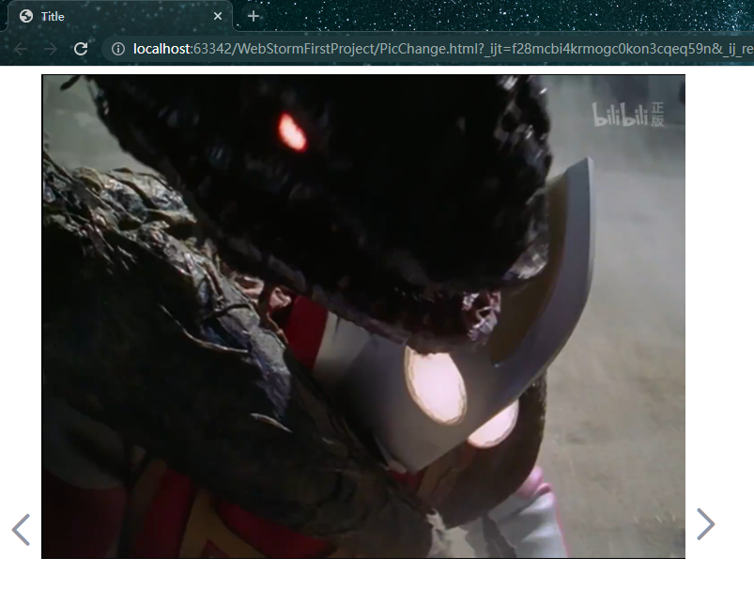Open a new tab with plus button
Image resolution: width=754 pixels, height=604 pixels.
click(x=254, y=16)
